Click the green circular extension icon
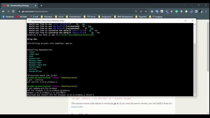Viewport: 210px width, 118px height. [177, 11]
